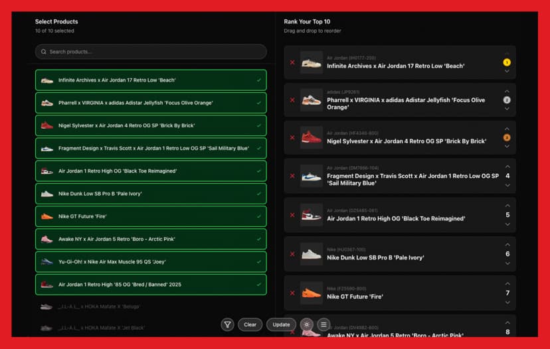The height and width of the screenshot is (349, 550).
Task: Click ranked Nike GT Future 'Fire' thumbnail
Action: [312, 293]
